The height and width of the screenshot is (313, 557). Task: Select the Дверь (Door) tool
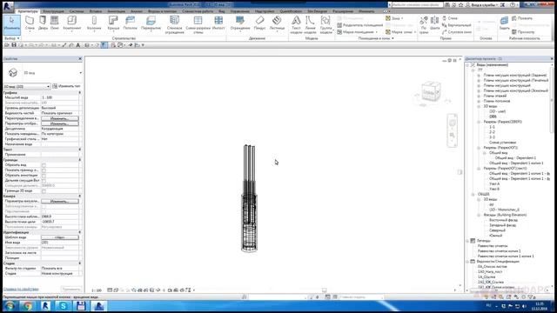43,23
